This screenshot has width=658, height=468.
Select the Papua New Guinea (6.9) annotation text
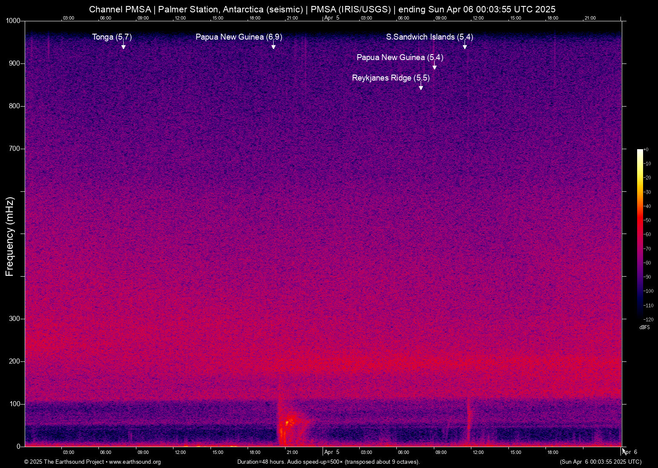[239, 37]
